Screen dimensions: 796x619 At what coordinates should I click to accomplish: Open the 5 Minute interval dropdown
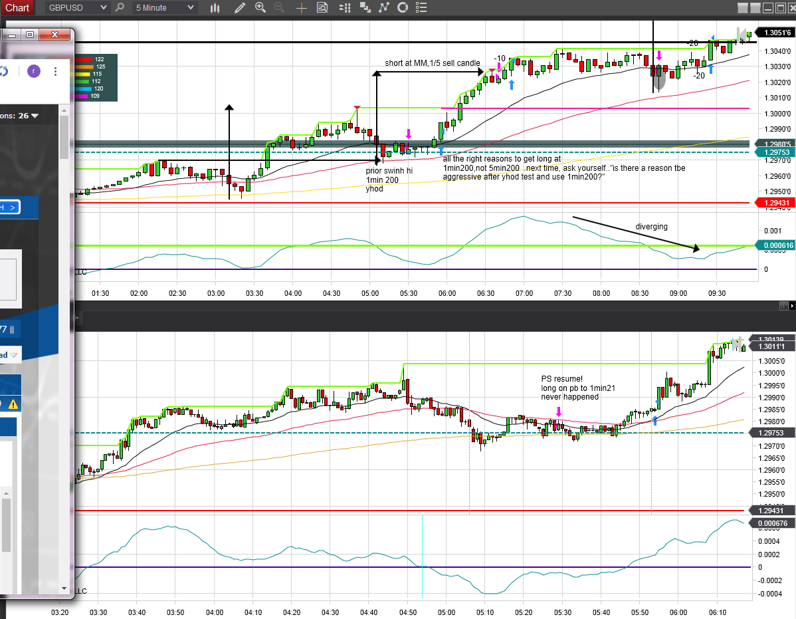pyautogui.click(x=165, y=7)
